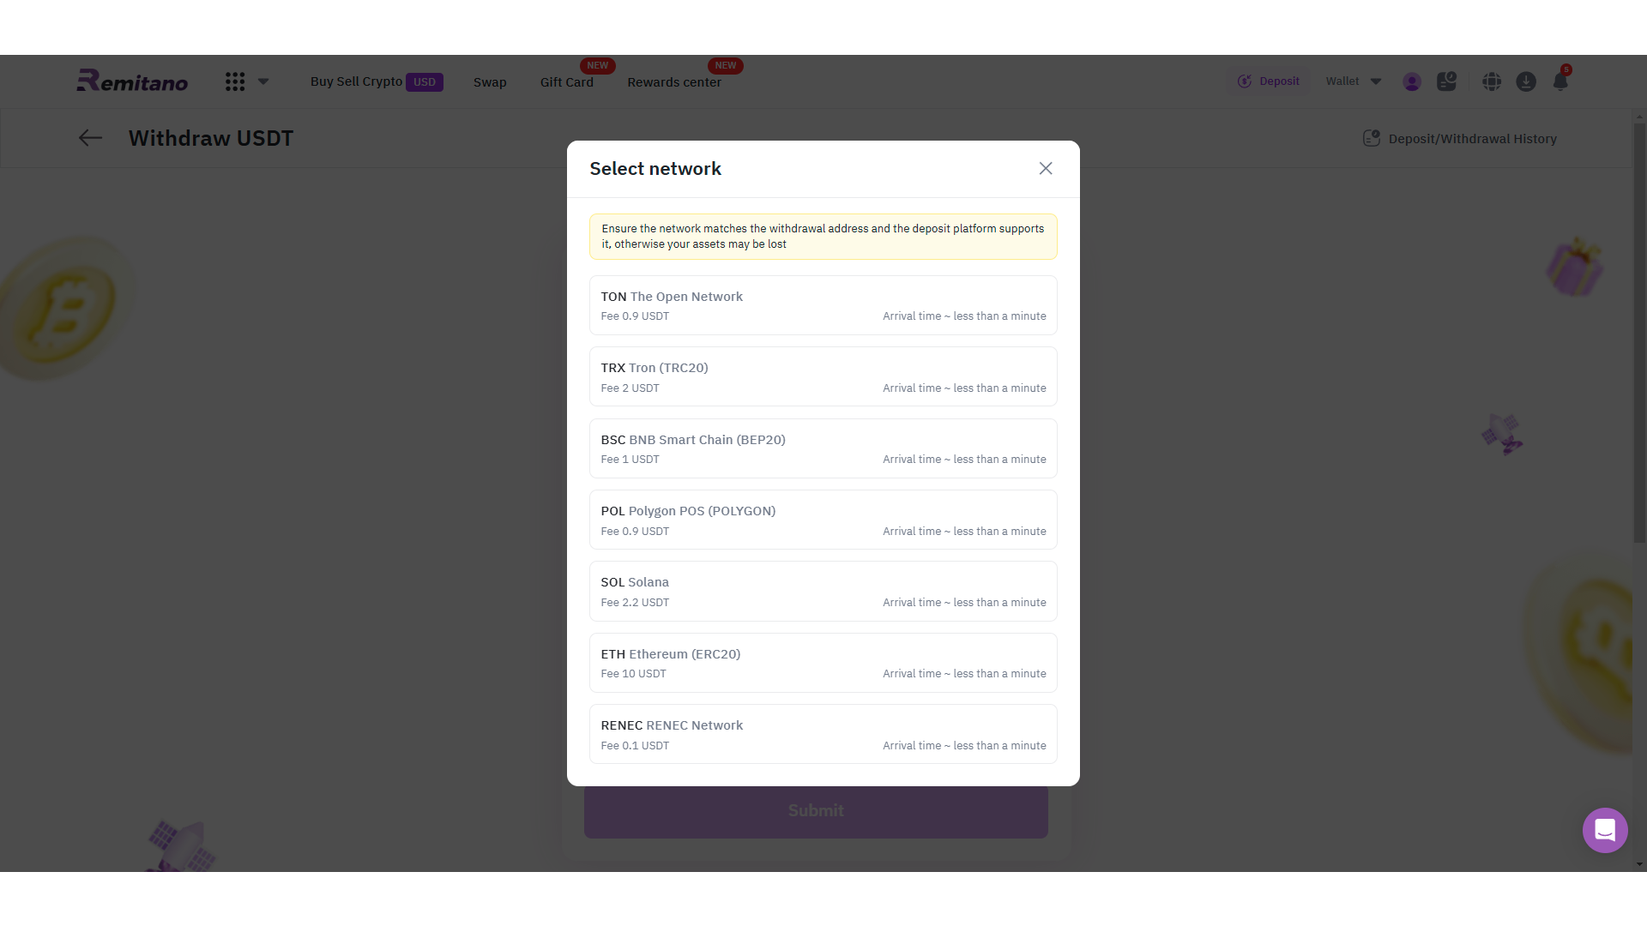
Task: Open the Gift Card menu item
Action: 567,82
